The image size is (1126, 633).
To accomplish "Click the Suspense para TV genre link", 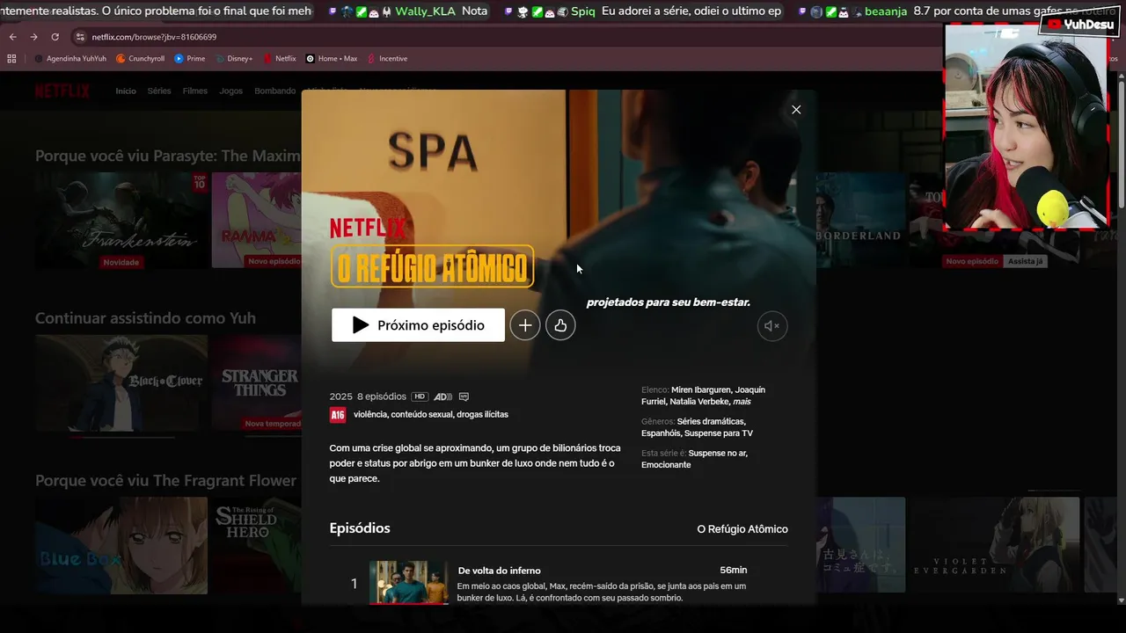I will (x=719, y=433).
